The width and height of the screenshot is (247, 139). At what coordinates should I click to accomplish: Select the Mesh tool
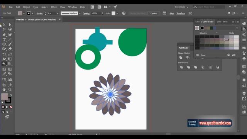click(x=4, y=69)
